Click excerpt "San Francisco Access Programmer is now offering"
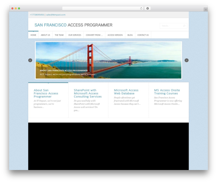This screenshot has width=217, height=183. pyautogui.click(x=168, y=101)
